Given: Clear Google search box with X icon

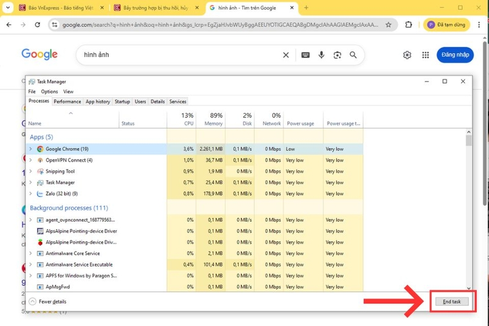Looking at the screenshot, I should tap(285, 55).
